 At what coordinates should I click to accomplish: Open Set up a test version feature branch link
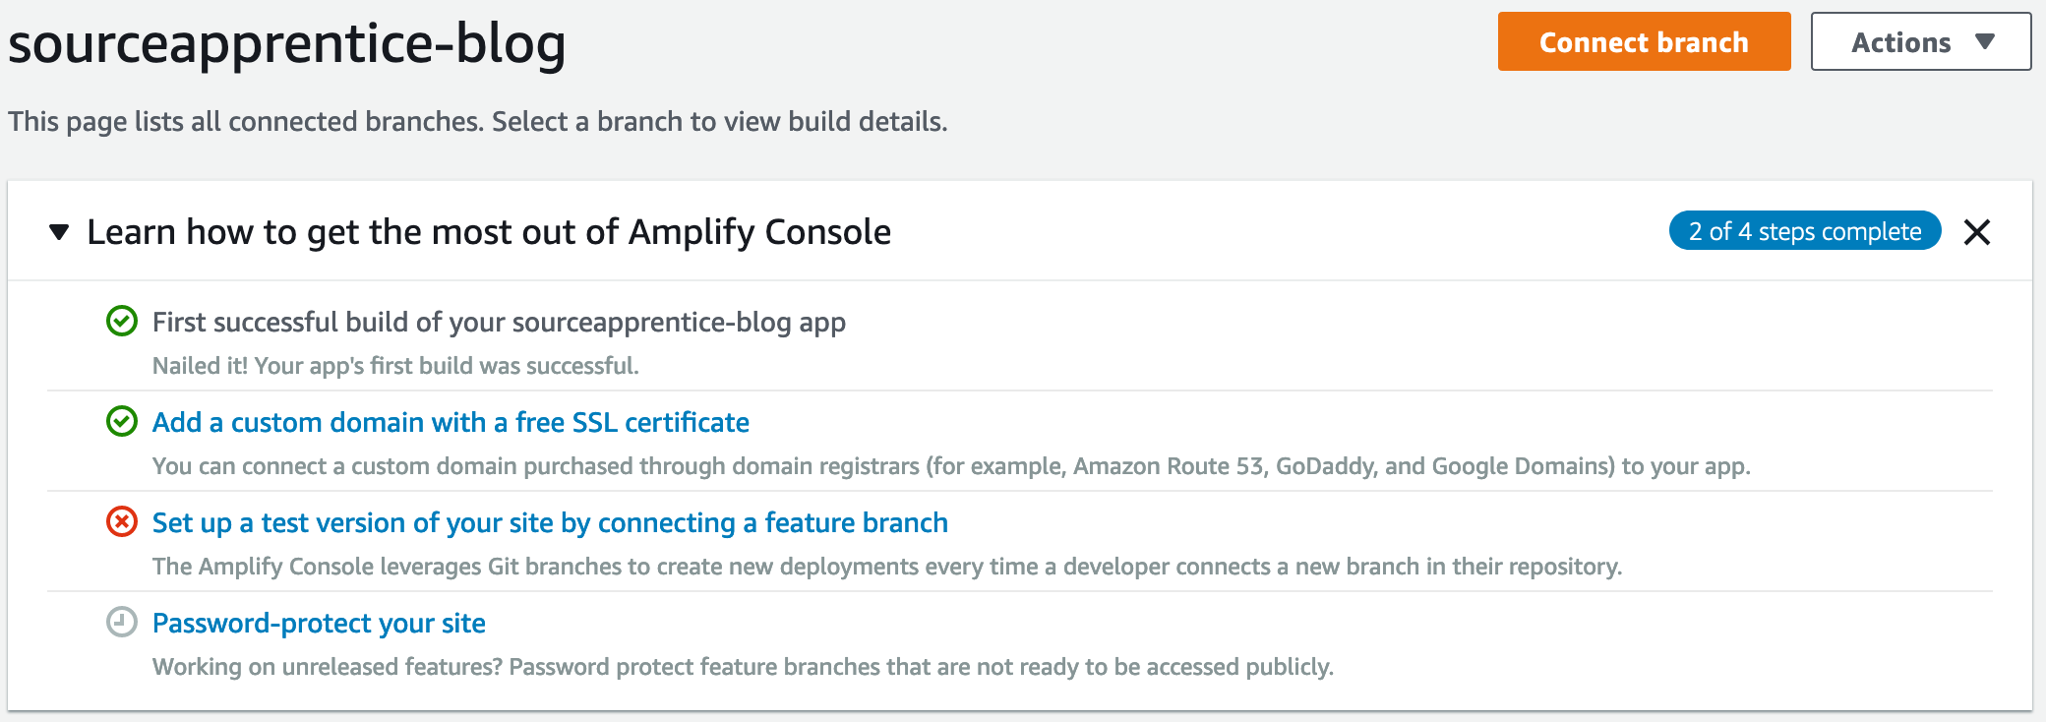point(550,522)
